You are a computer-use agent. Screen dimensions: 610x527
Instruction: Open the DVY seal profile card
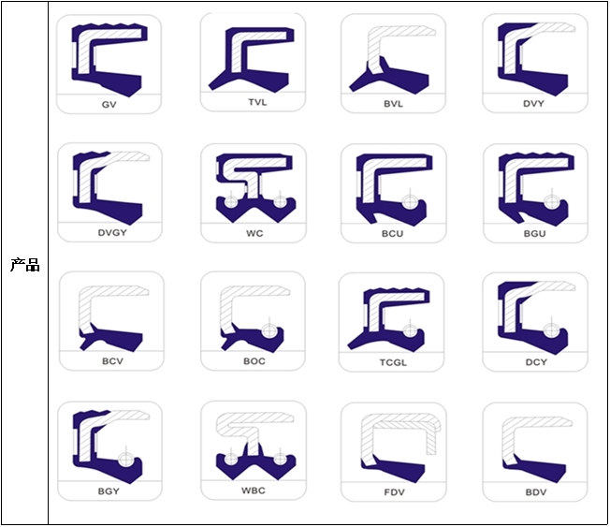pos(535,64)
